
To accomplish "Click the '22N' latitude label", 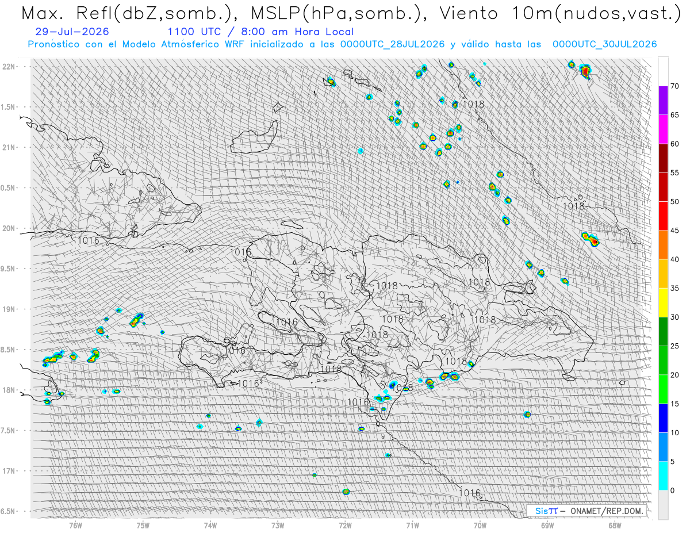I will point(10,66).
